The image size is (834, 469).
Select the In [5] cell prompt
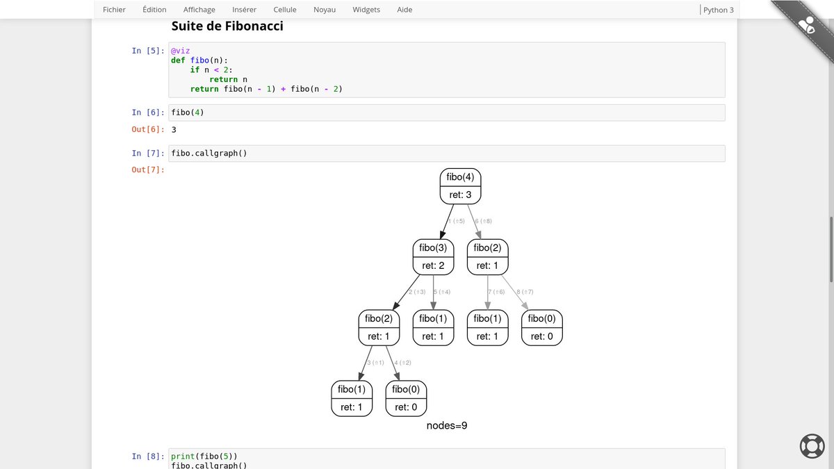pos(147,51)
